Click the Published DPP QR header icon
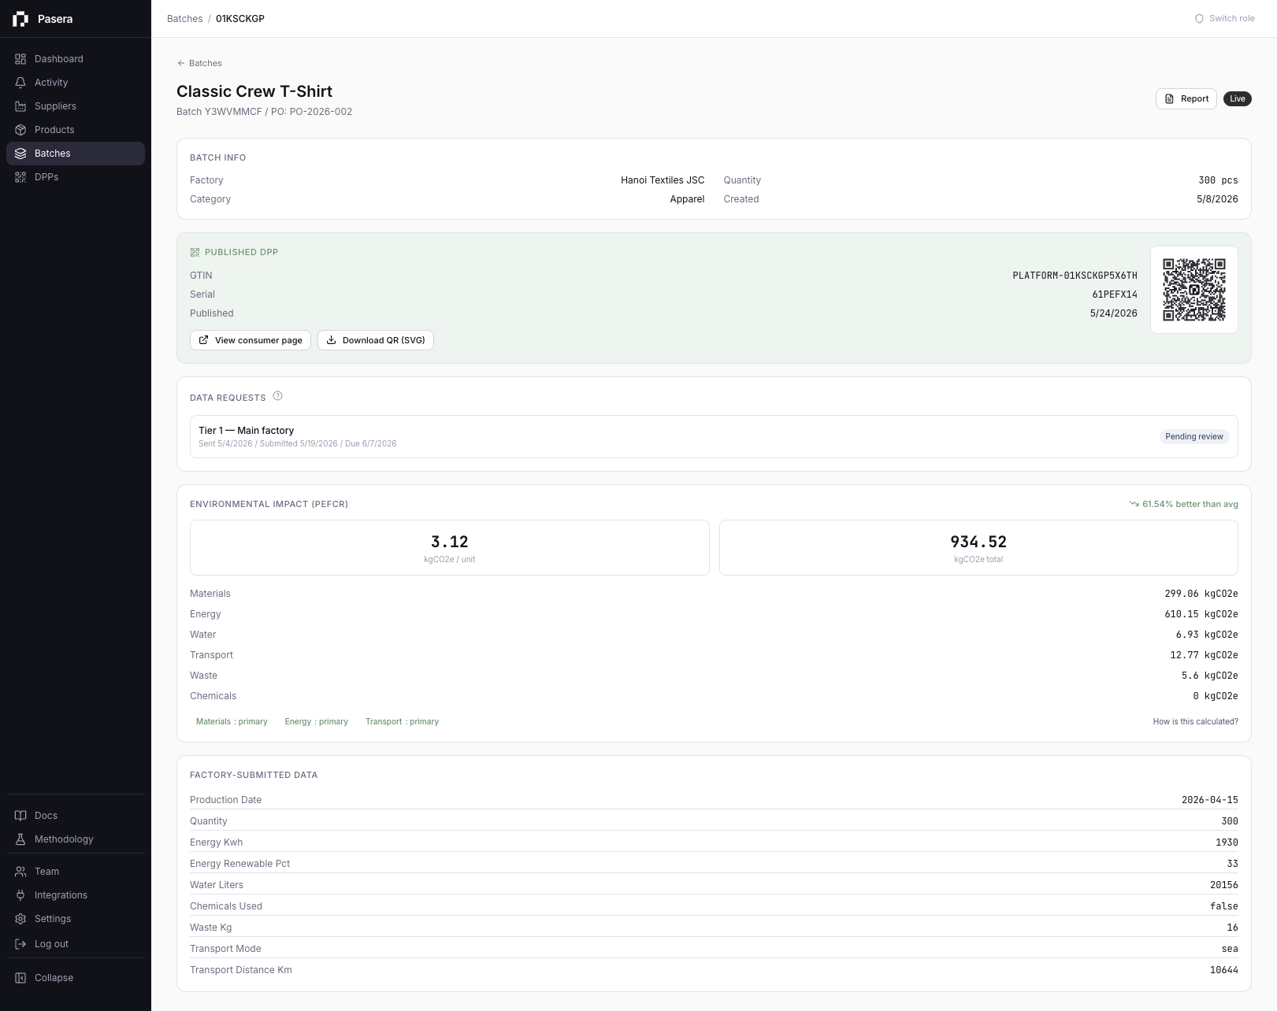Screen dimensions: 1277x1011 pos(195,252)
